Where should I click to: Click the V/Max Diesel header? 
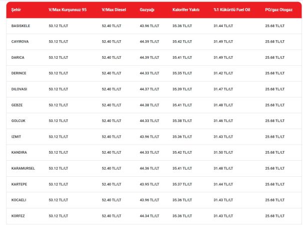tap(114, 10)
